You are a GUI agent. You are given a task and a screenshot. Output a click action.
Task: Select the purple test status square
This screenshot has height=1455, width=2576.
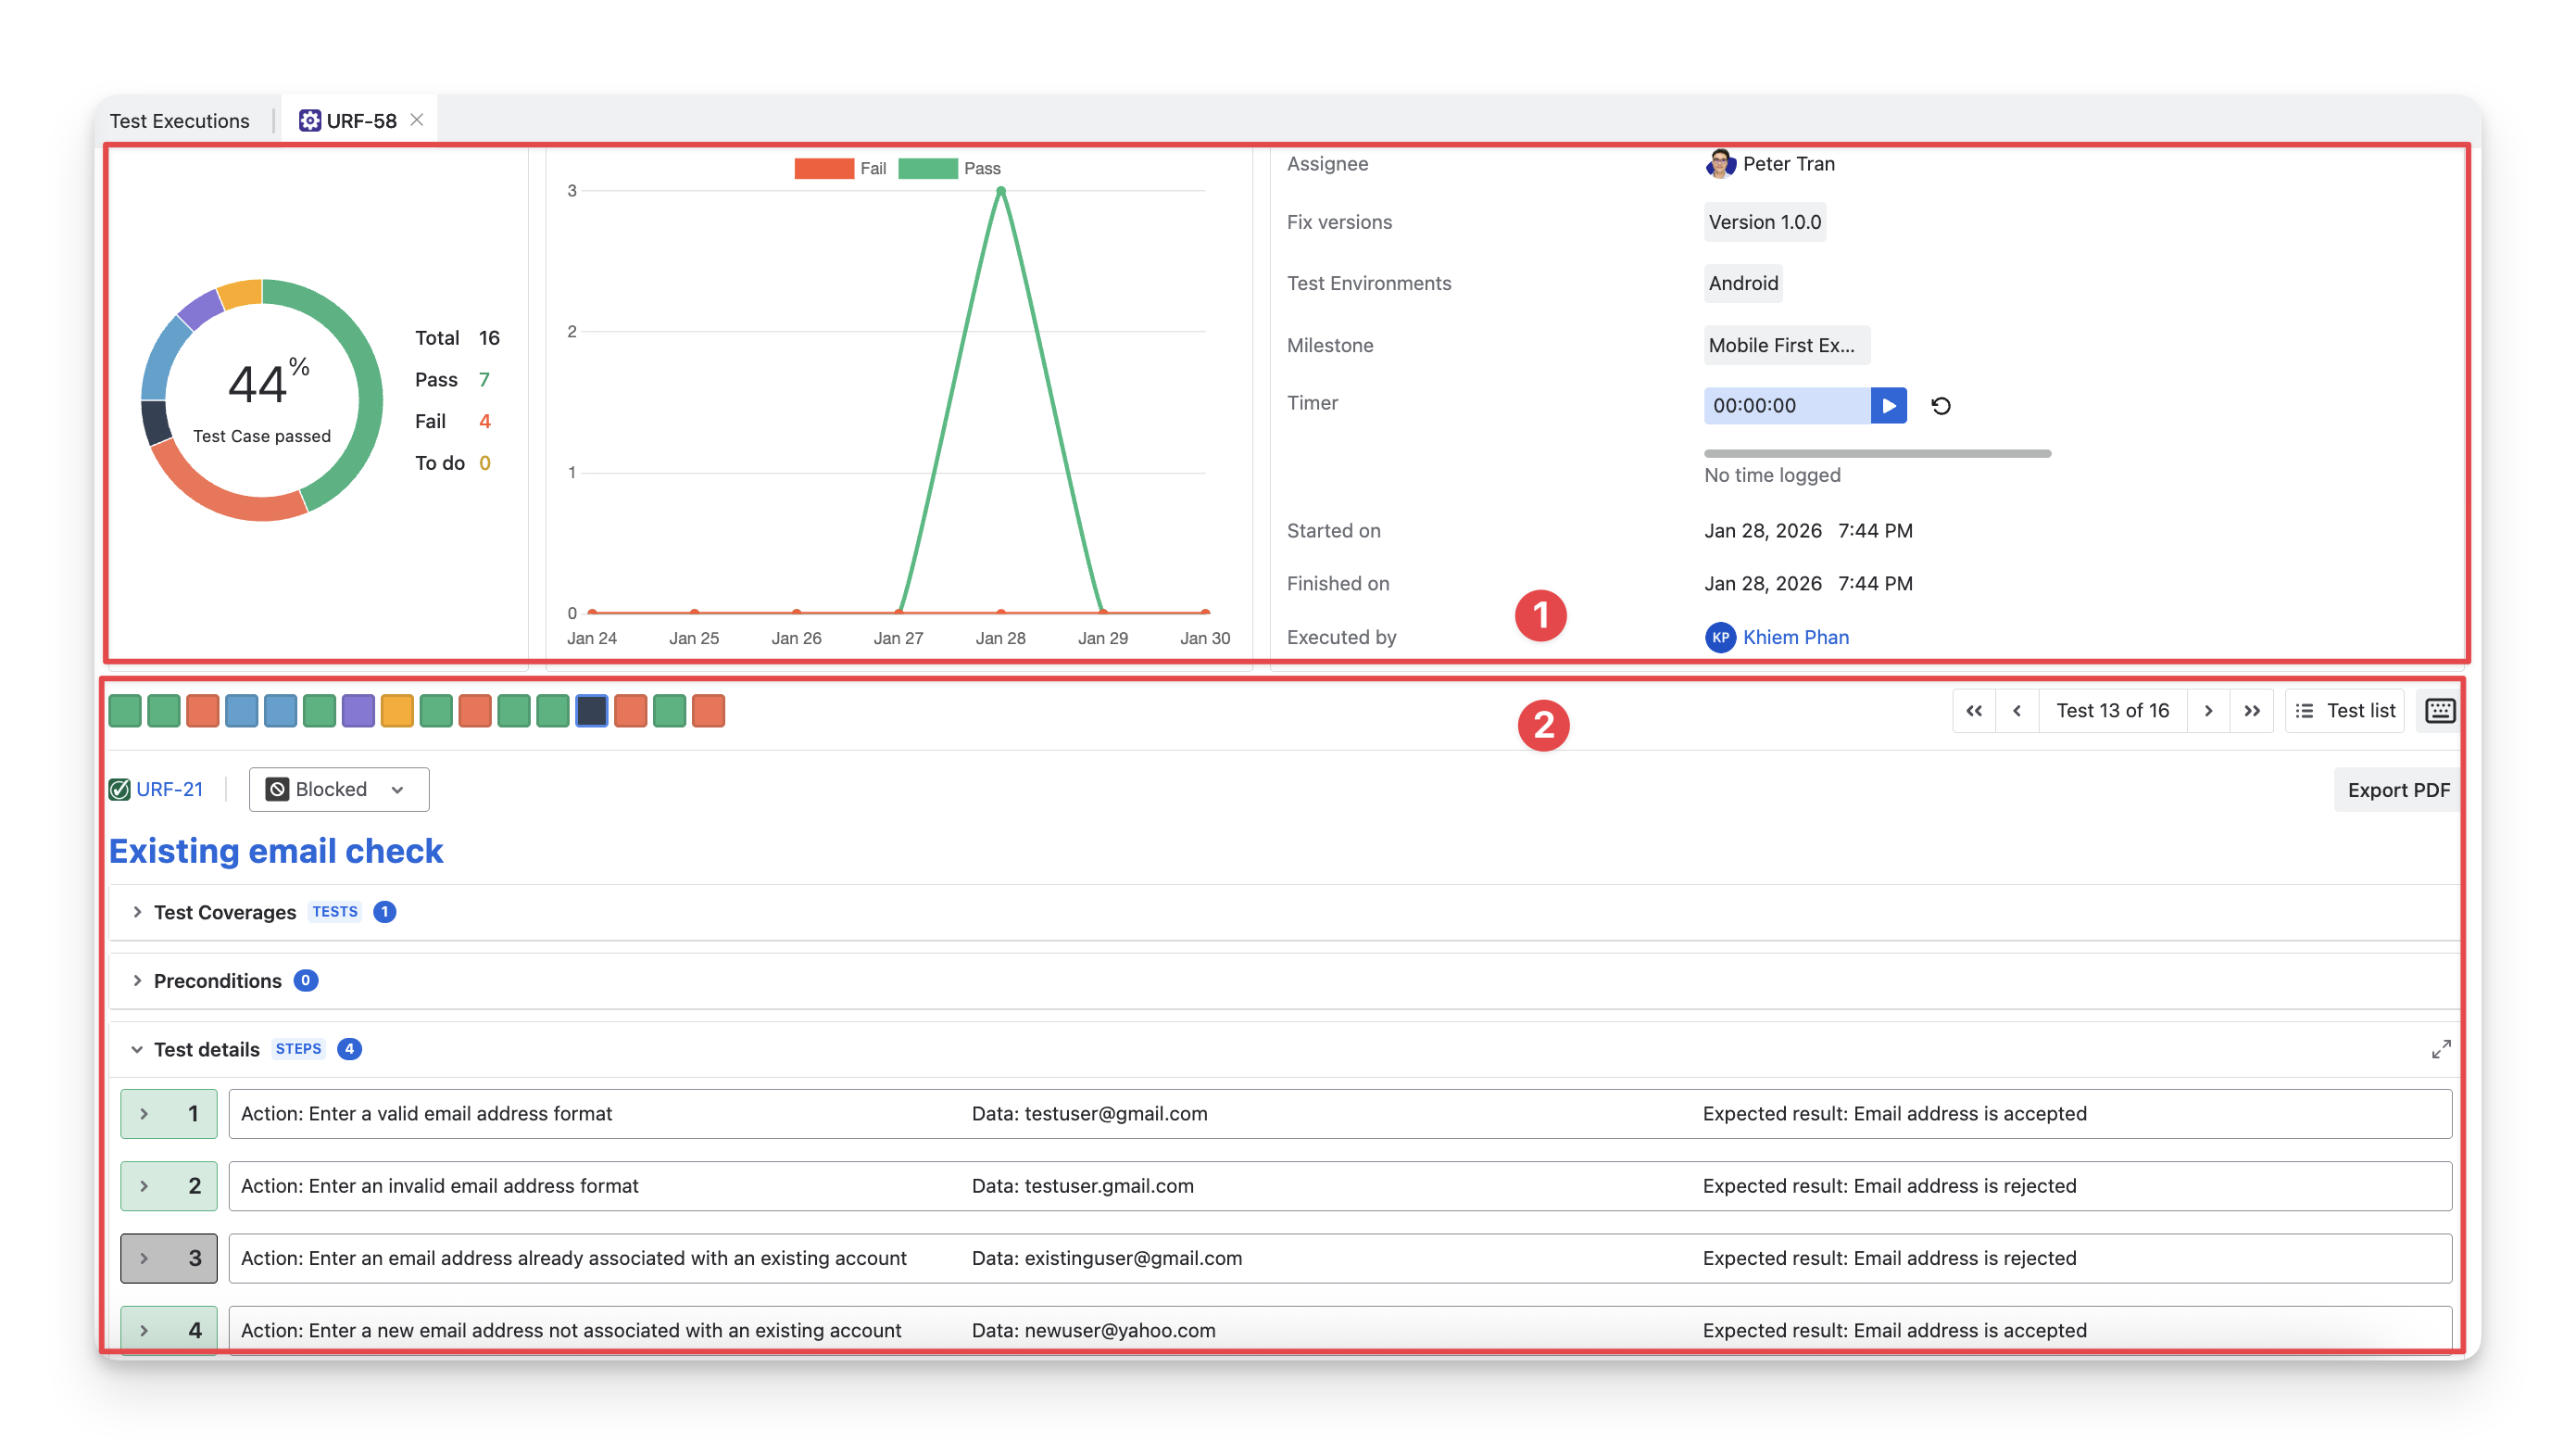(x=358, y=711)
